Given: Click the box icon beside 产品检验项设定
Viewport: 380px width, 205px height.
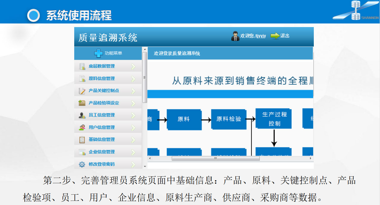Looking at the screenshot, I should coord(82,103).
